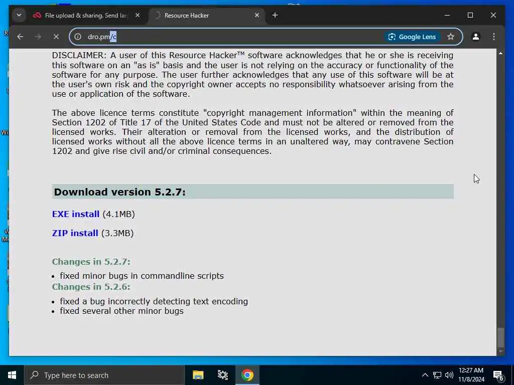The height and width of the screenshot is (385, 514).
Task: Search the page with Google Lens
Action: [x=412, y=37]
